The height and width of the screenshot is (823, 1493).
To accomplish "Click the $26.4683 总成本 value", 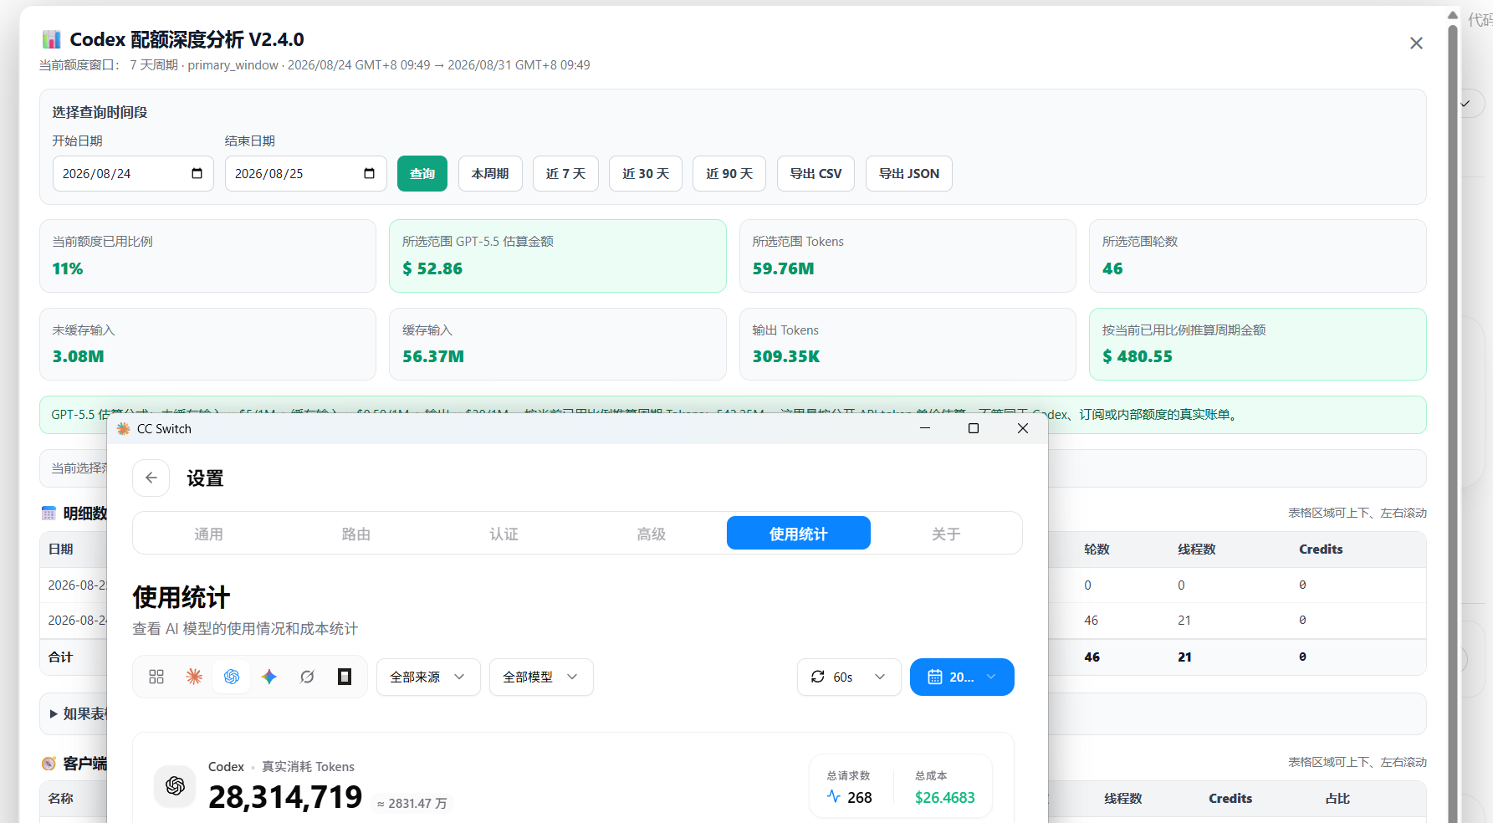I will (x=945, y=797).
